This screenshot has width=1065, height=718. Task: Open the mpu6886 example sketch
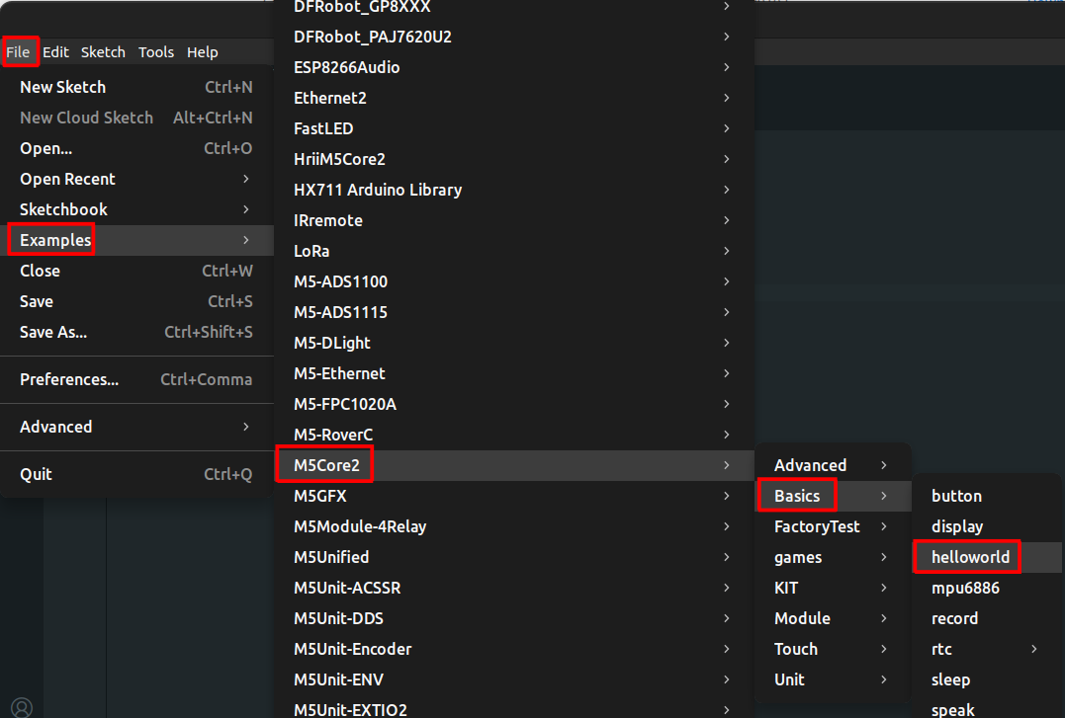coord(965,588)
